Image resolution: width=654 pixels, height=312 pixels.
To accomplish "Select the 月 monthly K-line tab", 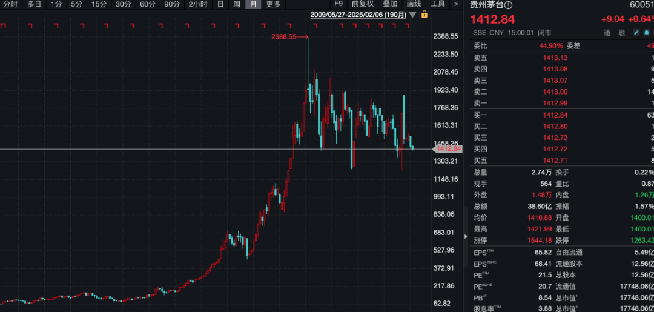I will pyautogui.click(x=253, y=4).
